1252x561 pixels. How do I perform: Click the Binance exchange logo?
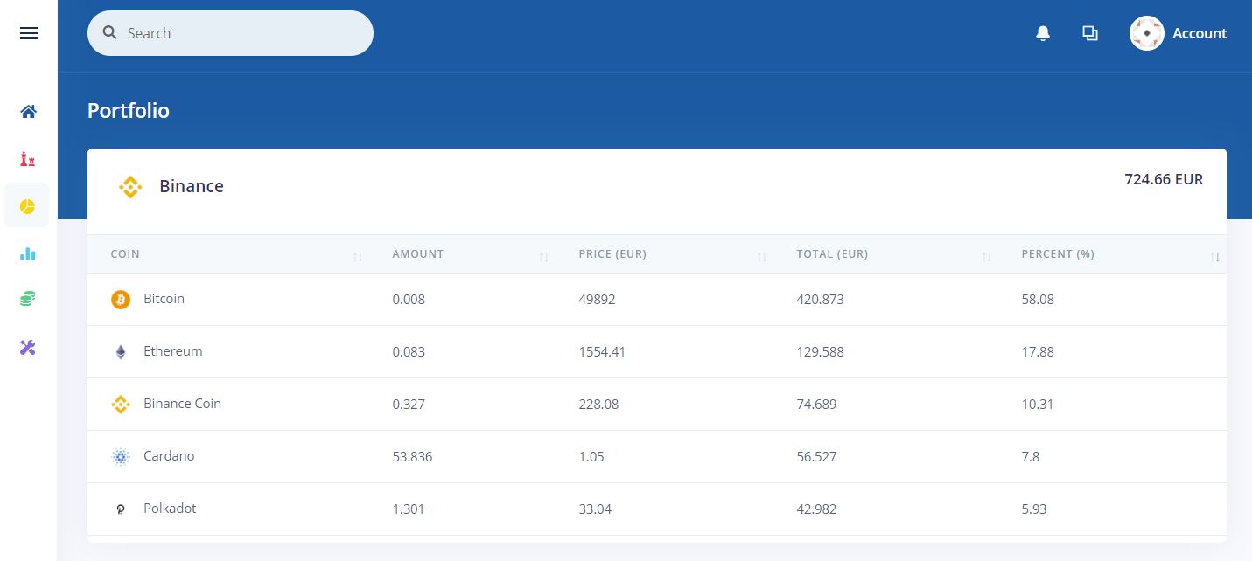[x=130, y=187]
